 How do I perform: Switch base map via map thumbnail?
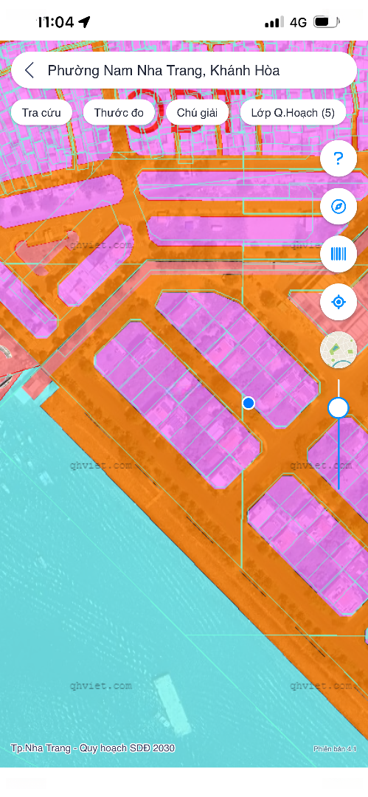pos(339,350)
